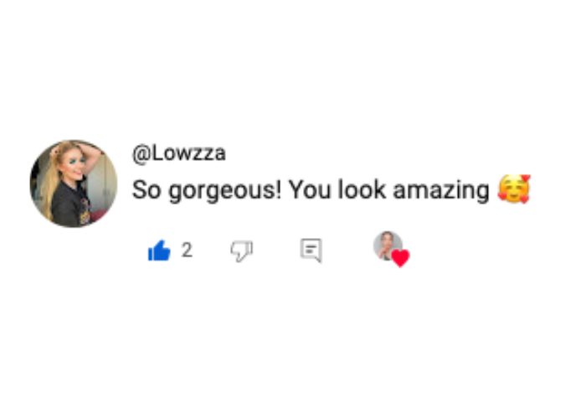Image resolution: width=586 pixels, height=419 pixels.
Task: Click the word "So" starting the comment
Action: coord(146,189)
